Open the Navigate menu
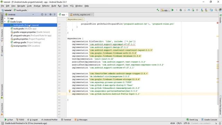 [21, 6]
